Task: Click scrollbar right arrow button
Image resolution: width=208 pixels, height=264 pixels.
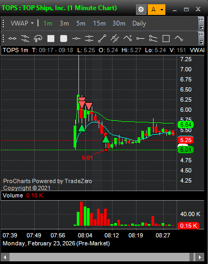Action: [x=200, y=257]
